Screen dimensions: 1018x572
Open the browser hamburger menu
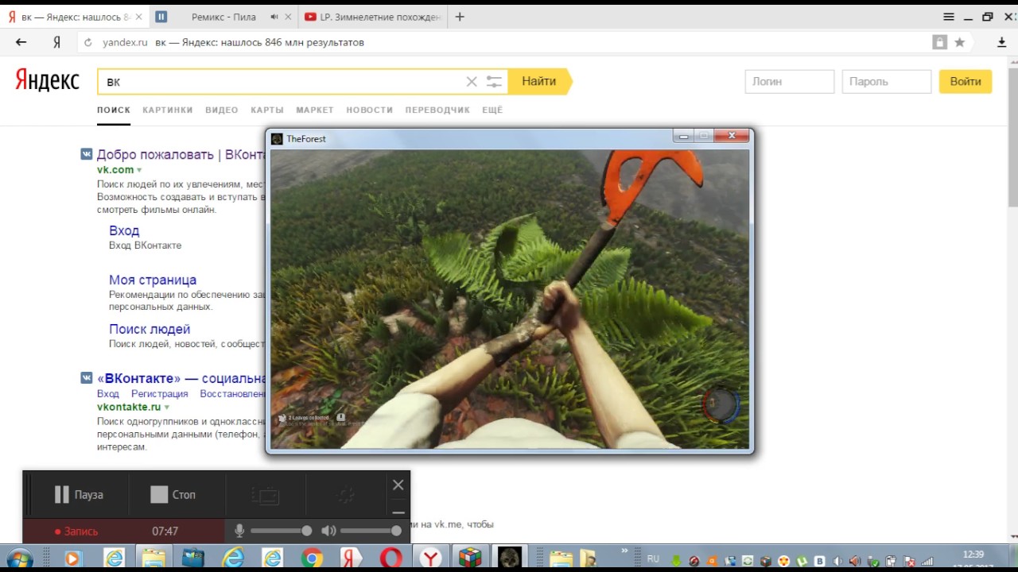949,17
